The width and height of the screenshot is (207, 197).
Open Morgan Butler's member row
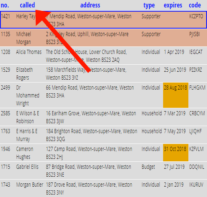coord(103,188)
